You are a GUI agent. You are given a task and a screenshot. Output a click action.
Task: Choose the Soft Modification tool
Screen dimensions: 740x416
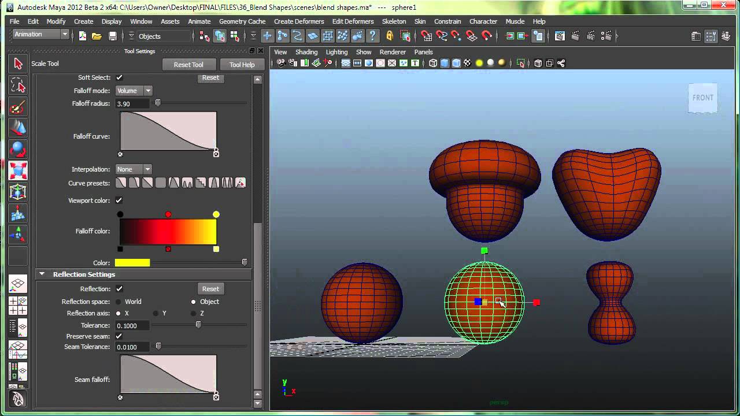tap(18, 214)
